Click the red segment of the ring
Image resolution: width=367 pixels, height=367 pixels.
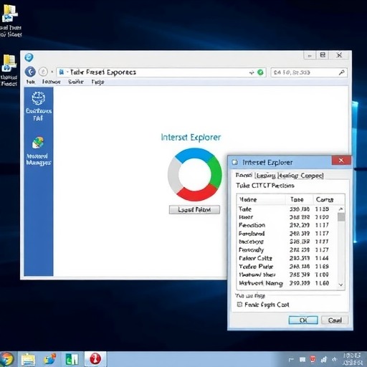point(197,192)
